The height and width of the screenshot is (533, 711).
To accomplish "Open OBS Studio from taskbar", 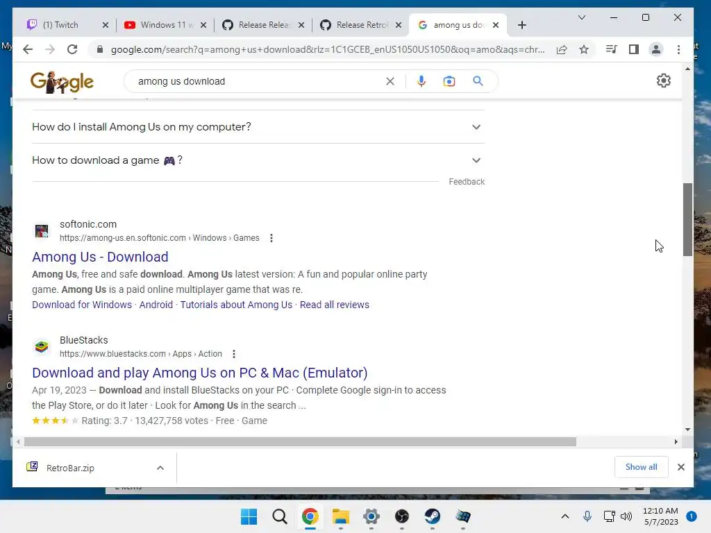I will tap(402, 516).
